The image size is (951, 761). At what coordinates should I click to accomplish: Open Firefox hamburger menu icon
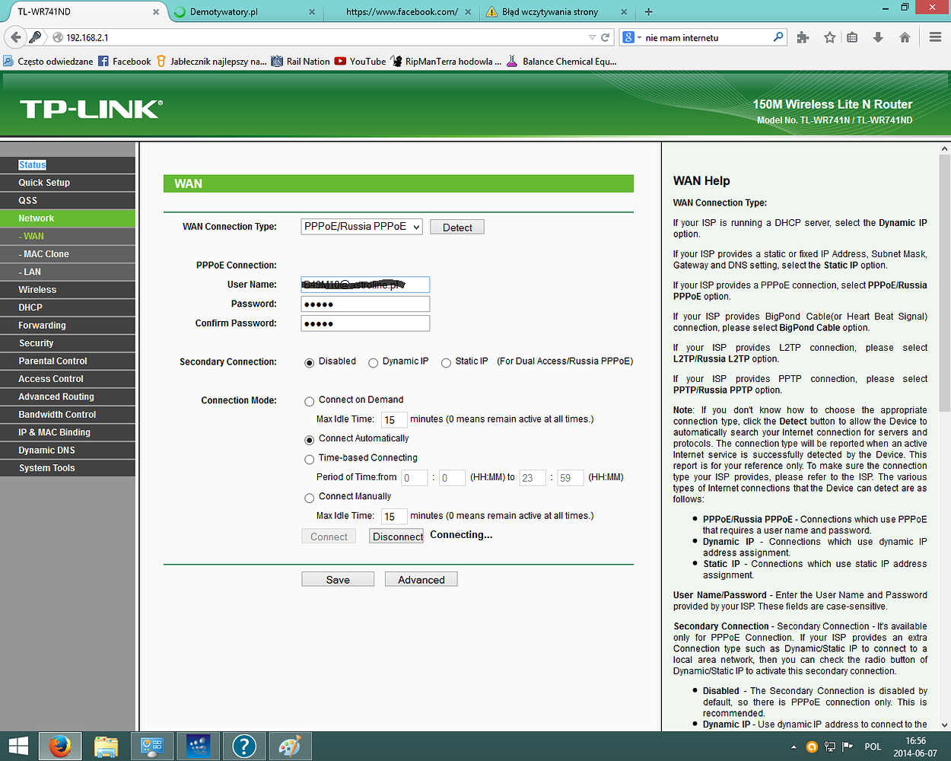[x=935, y=37]
